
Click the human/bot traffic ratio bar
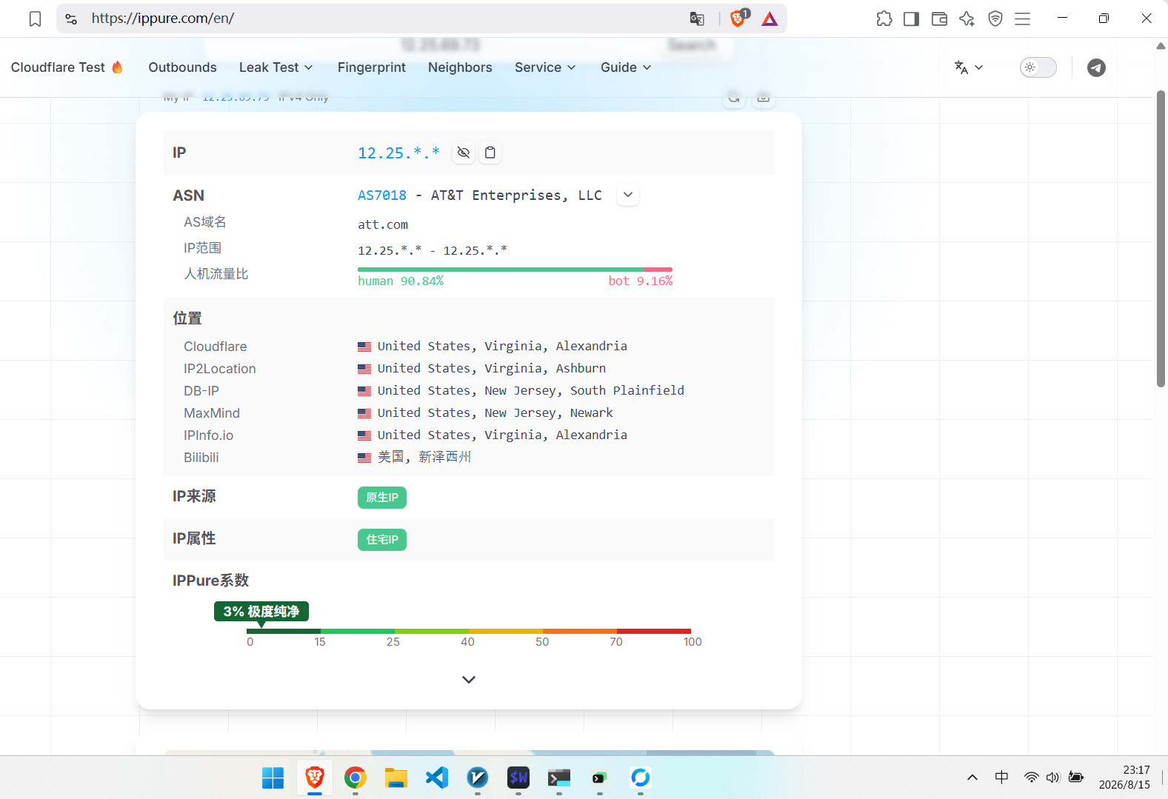point(515,270)
